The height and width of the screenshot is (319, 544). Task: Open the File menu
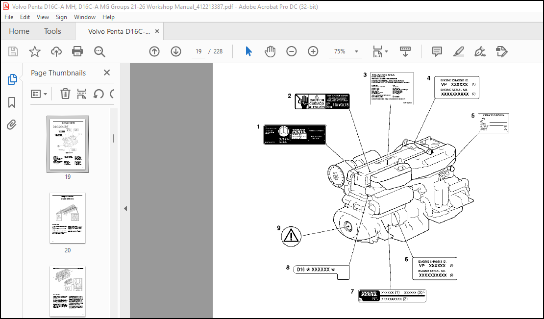point(9,17)
